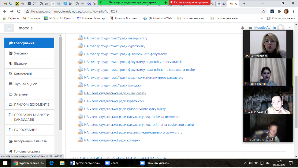
Task: Click assignment icon beside НА голову студентської ради гуртожитку
Action: 80,46
